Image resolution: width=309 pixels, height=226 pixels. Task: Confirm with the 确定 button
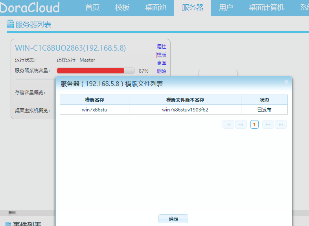pos(173,219)
